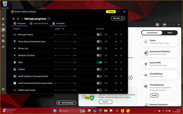Click the Send Feedback button
This screenshot has width=183, height=114.
tap(66, 103)
